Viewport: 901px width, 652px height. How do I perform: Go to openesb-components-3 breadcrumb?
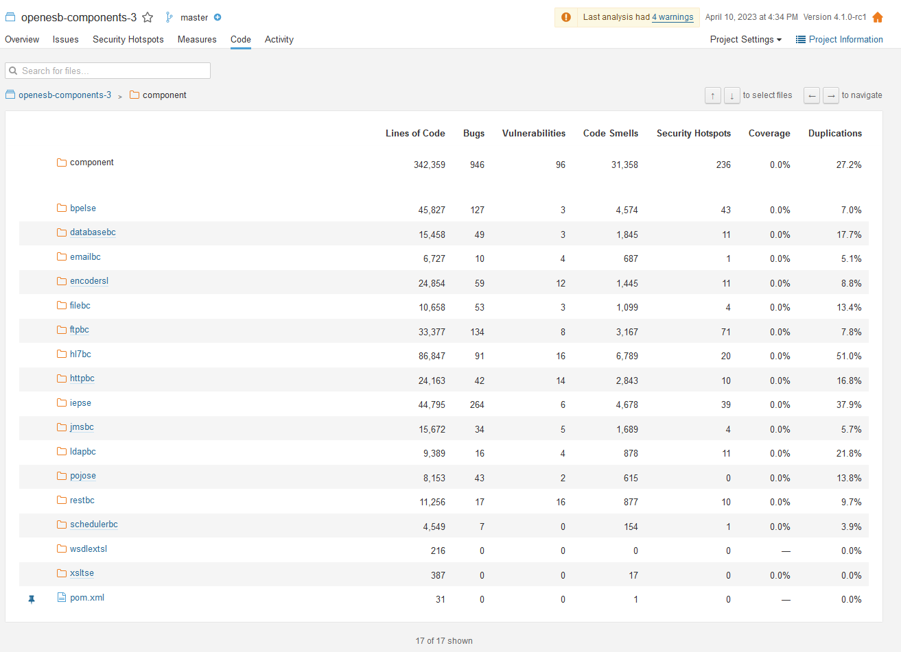65,95
